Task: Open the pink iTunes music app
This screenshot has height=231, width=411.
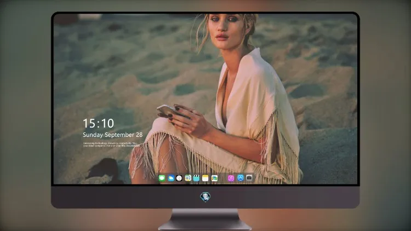Action: click(231, 178)
